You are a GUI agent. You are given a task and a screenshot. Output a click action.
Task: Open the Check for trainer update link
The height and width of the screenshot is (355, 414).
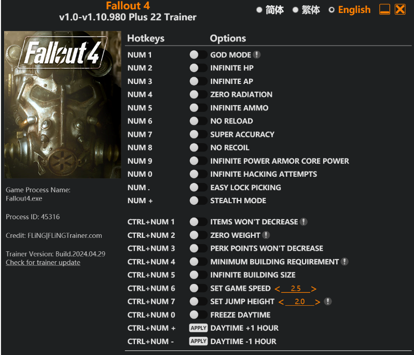(43, 263)
